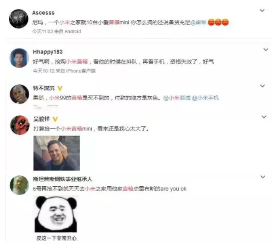Open 吴骏样 Deadpool profile avatar

pyautogui.click(x=20, y=125)
